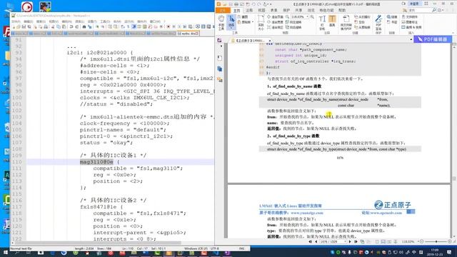This screenshot has width=457, height=257.
Task: Open the zoom percentage dropdown in PDF ribbon
Action: coord(308,17)
